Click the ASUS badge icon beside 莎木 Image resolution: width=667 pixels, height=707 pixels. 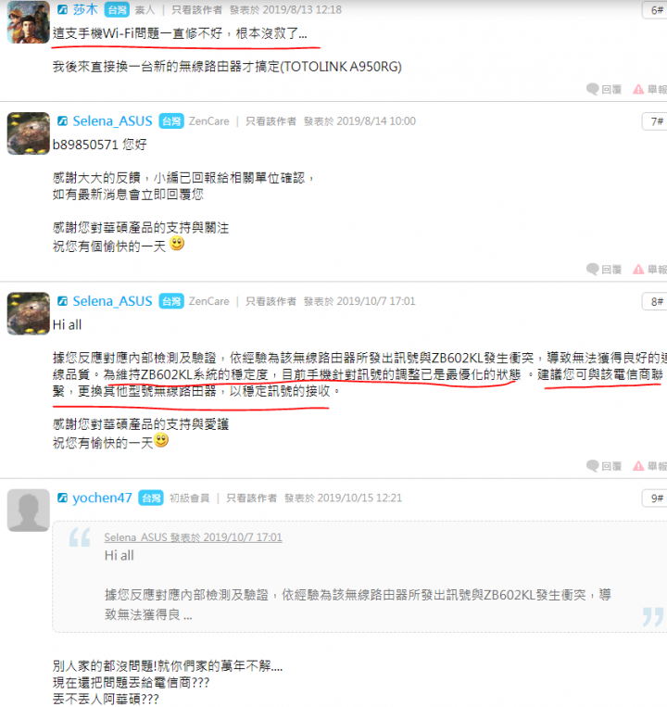[62, 9]
